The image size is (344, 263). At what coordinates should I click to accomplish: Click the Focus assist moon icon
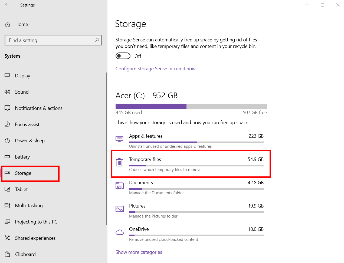tap(7, 124)
